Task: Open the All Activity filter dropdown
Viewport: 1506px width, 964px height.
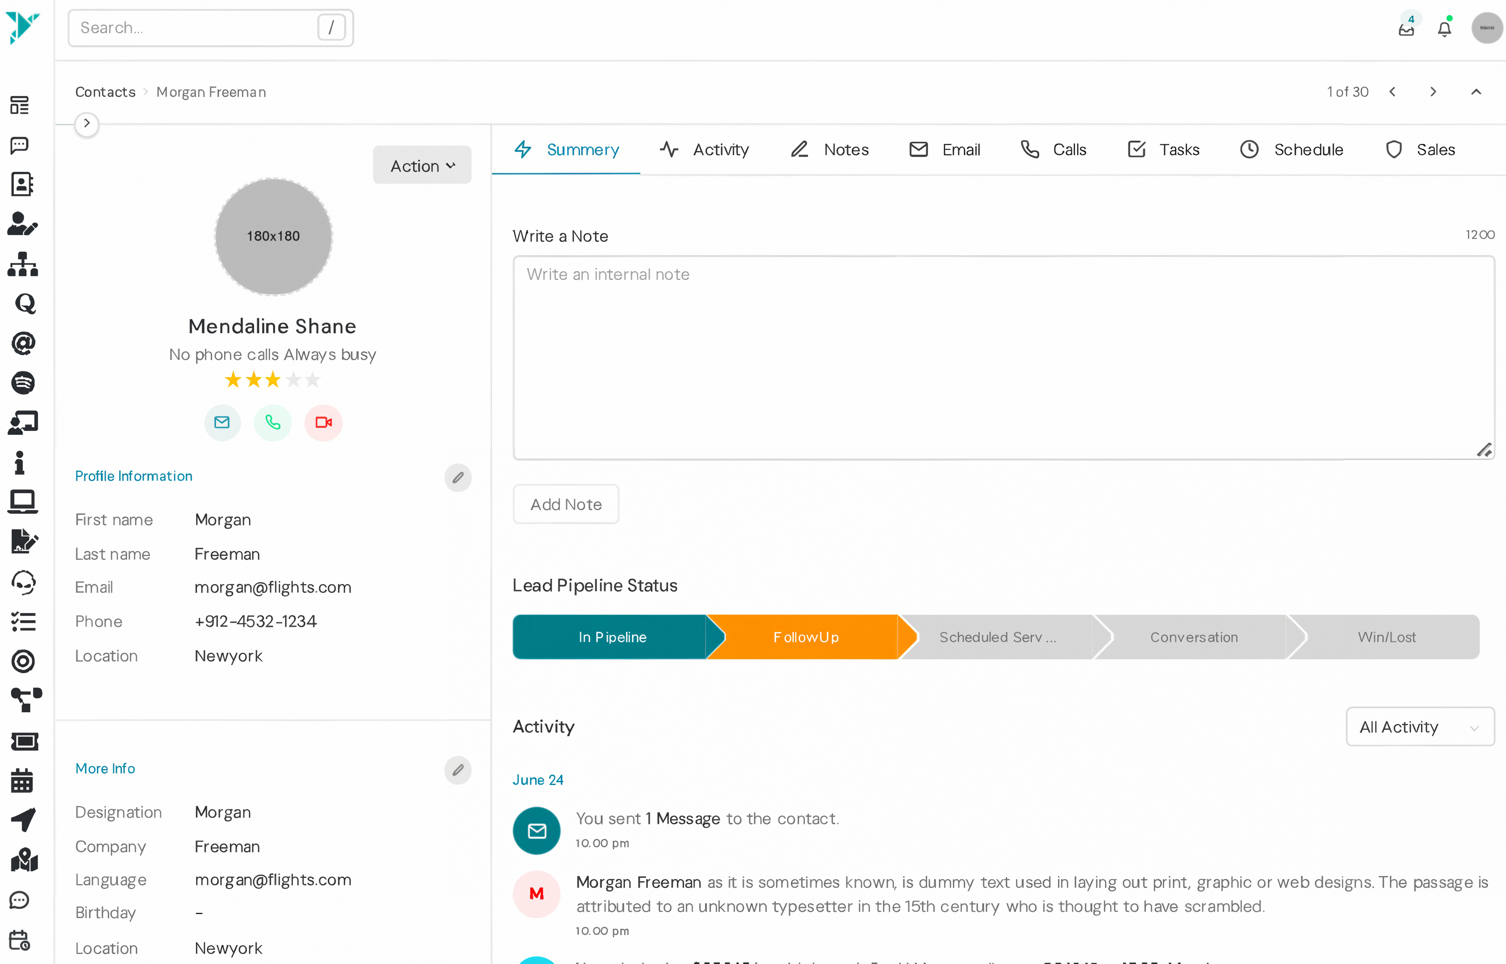Action: (x=1419, y=727)
